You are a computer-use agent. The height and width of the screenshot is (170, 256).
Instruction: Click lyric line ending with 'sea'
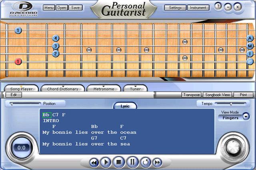coord(86,144)
